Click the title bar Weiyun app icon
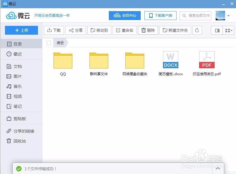The image size is (236, 174). tap(5, 4)
